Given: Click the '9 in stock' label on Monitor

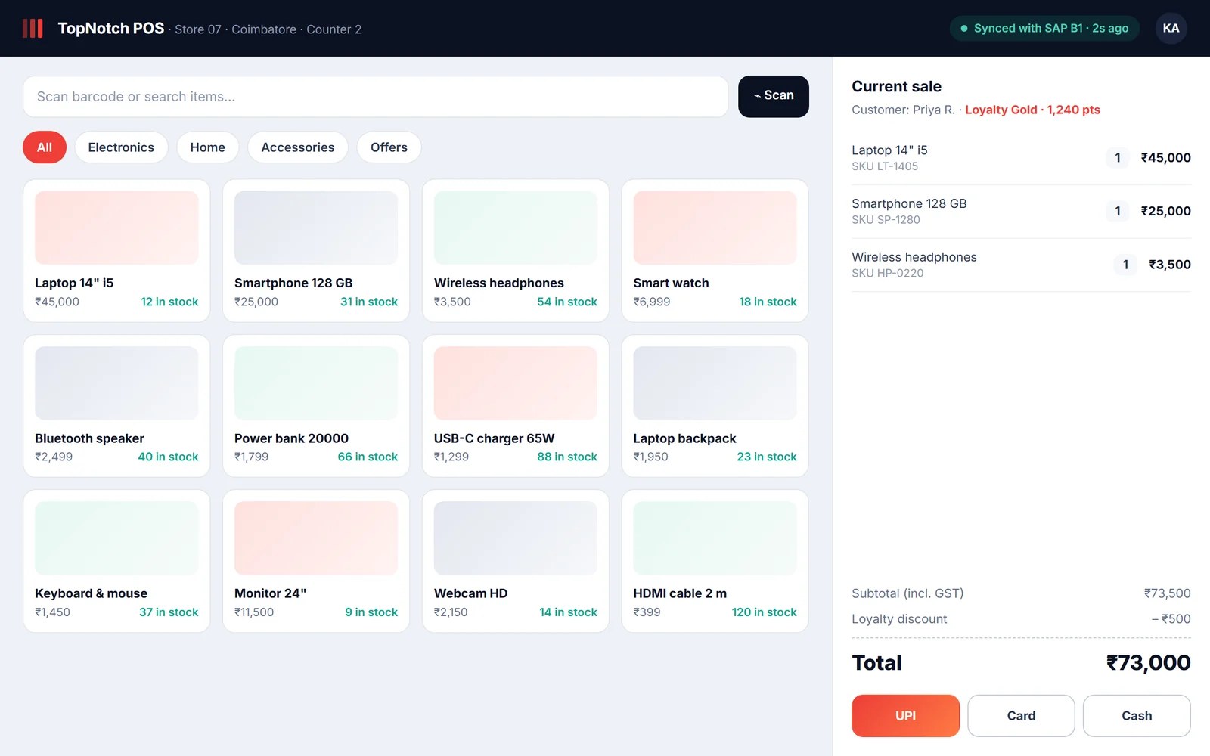Looking at the screenshot, I should [371, 612].
